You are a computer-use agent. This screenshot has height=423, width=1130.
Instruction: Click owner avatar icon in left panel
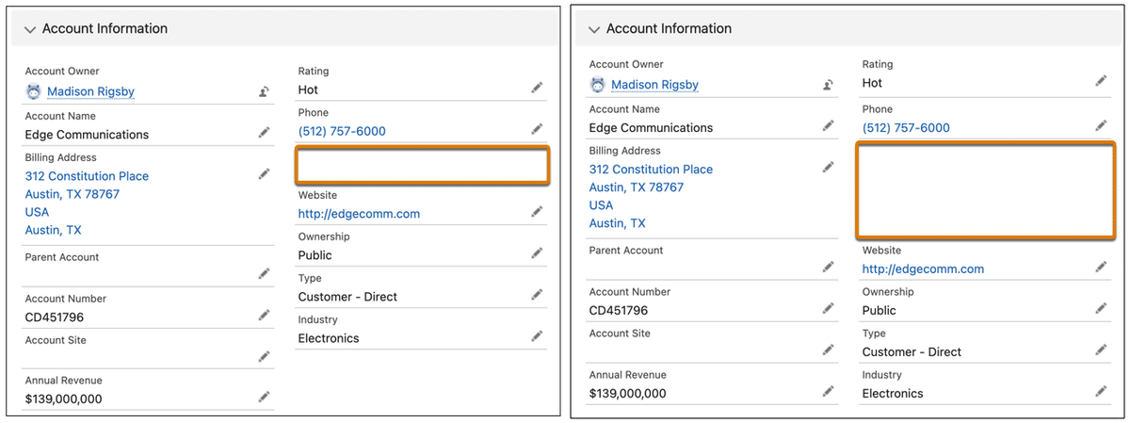[34, 91]
